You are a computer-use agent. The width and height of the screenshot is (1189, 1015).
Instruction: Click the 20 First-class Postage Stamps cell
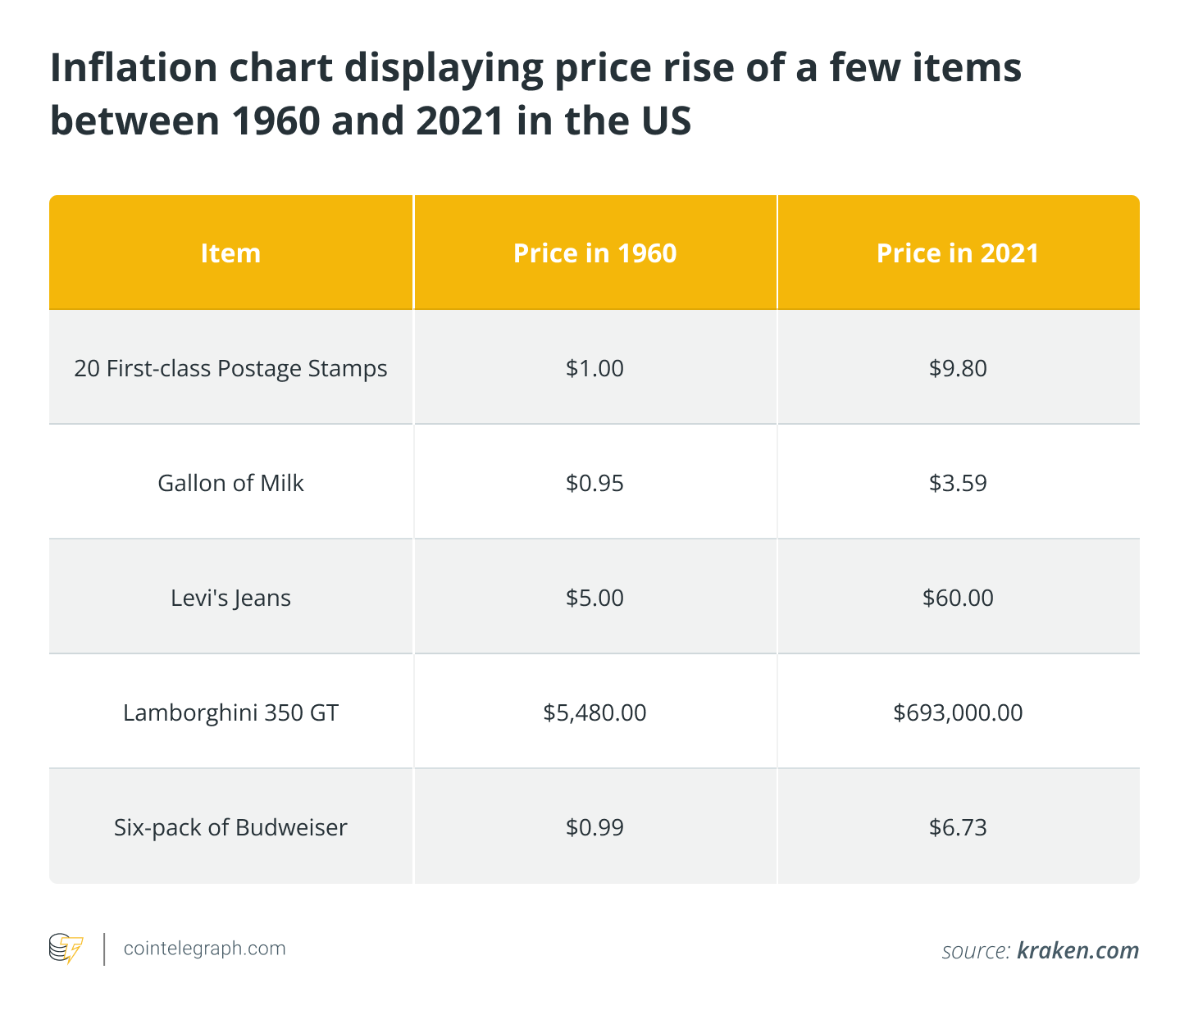click(230, 368)
